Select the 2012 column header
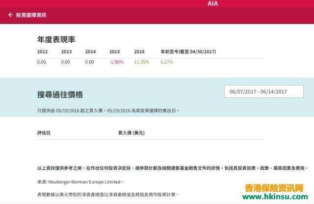The image size is (314, 204). [x=42, y=51]
